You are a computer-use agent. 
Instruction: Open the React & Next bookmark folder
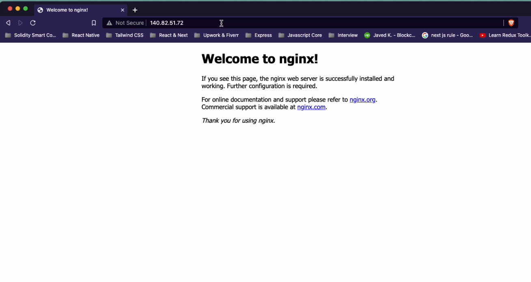(x=169, y=35)
